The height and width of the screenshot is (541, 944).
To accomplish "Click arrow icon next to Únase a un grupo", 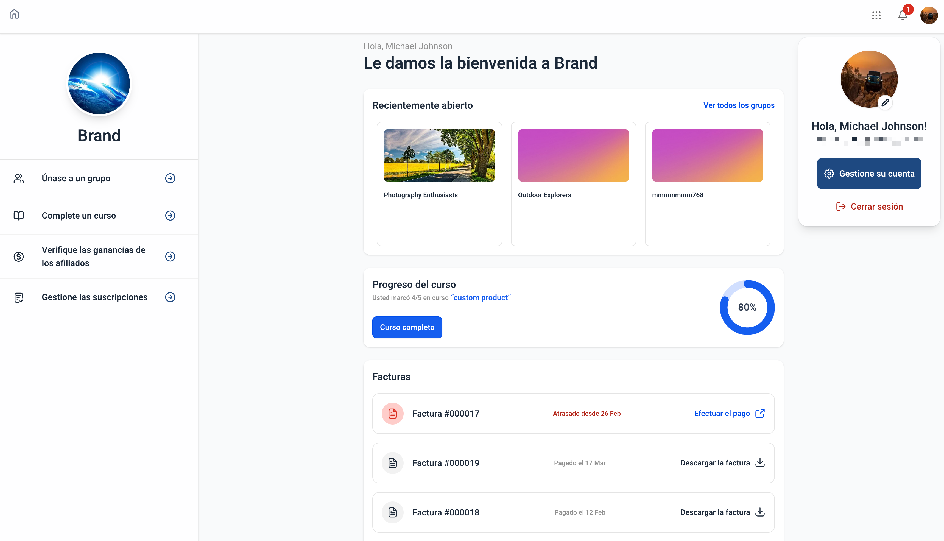I will [x=170, y=178].
